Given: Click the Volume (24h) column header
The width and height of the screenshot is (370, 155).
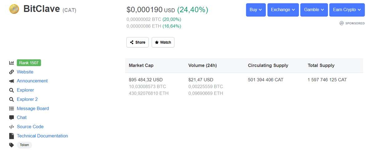Looking at the screenshot, I should 203,66.
